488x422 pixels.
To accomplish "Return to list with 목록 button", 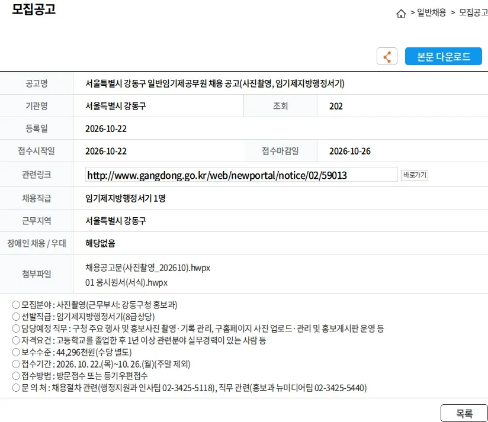I will pyautogui.click(x=464, y=413).
